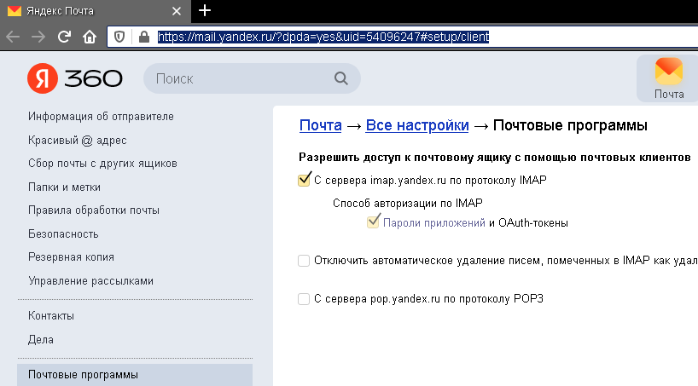Screen dimensions: 698x386
Task: Open the Yandex 360 logo
Action: (x=75, y=78)
